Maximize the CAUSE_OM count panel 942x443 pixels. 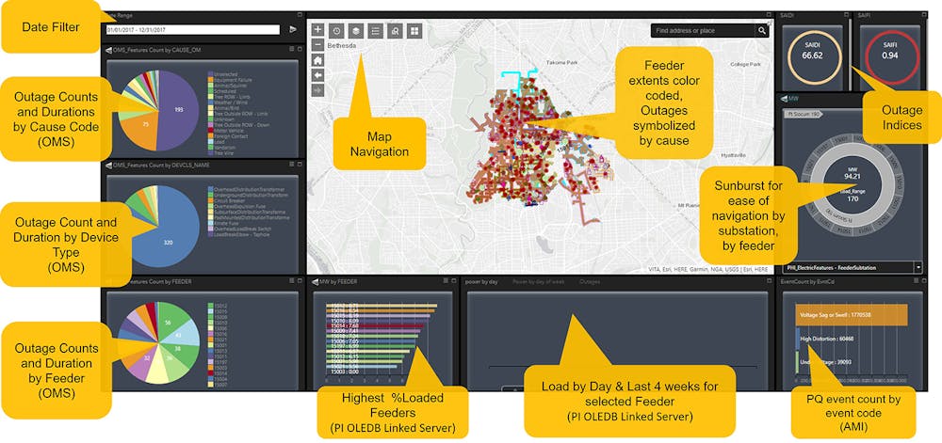(300, 51)
